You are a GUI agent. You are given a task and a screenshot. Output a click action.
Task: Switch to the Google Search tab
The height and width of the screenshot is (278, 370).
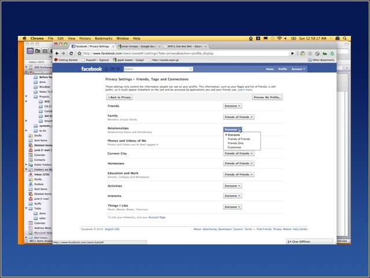[139, 46]
